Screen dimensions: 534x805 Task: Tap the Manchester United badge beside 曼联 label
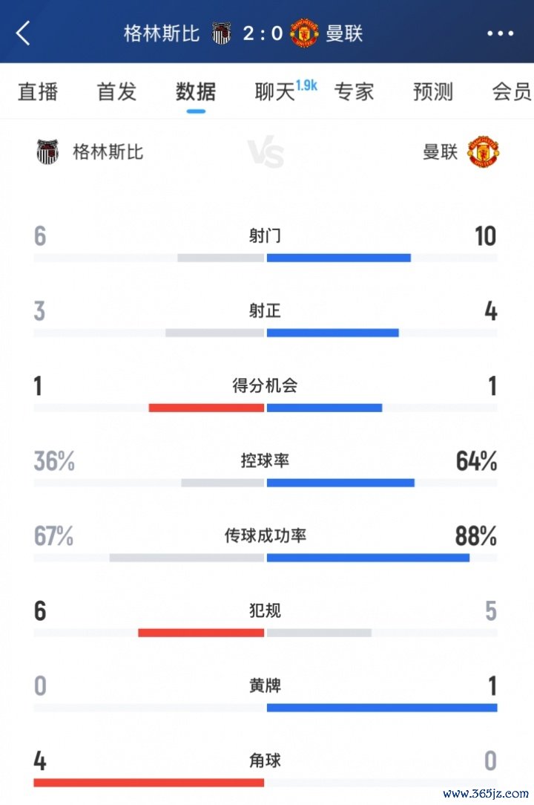coord(483,152)
